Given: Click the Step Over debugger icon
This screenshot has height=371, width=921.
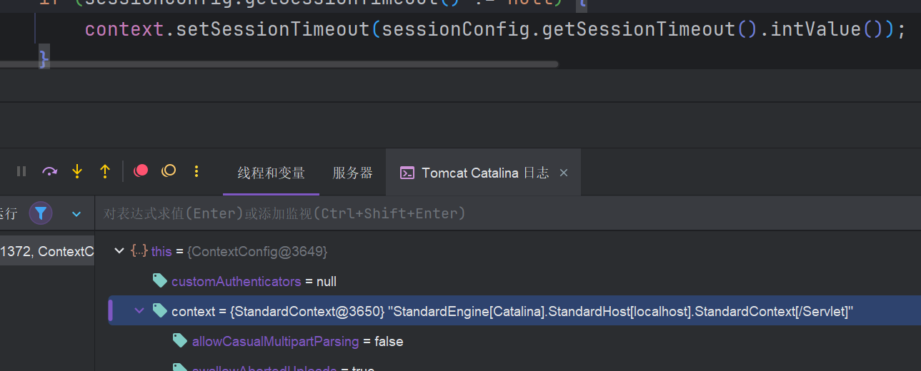Looking at the screenshot, I should [49, 171].
